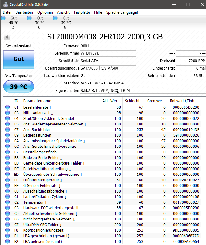Click the Betriebsstunden value 38 Std.
Viewport: 206px width, 245px height.
tap(191, 76)
